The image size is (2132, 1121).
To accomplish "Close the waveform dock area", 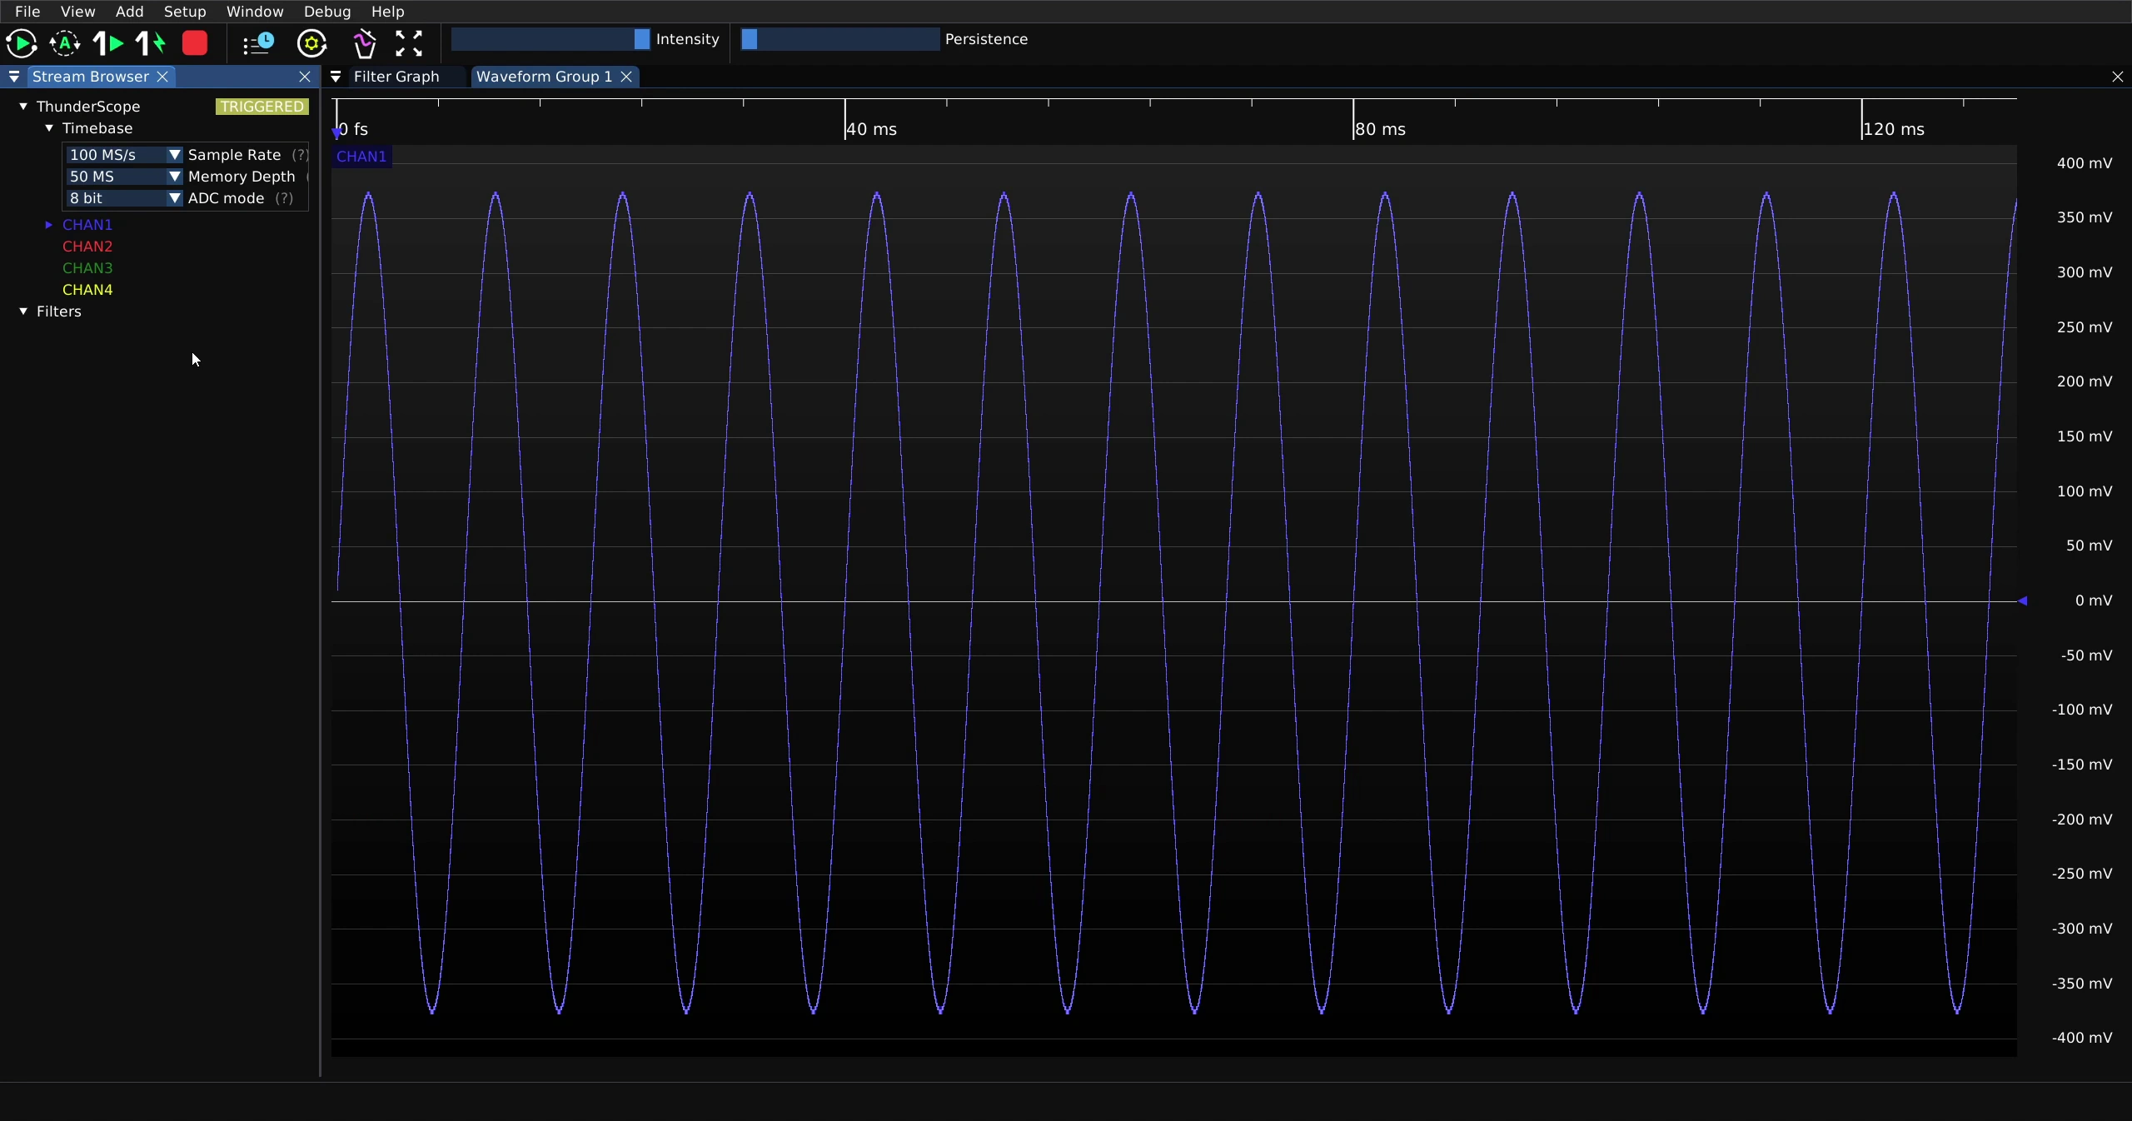I will 2118,77.
